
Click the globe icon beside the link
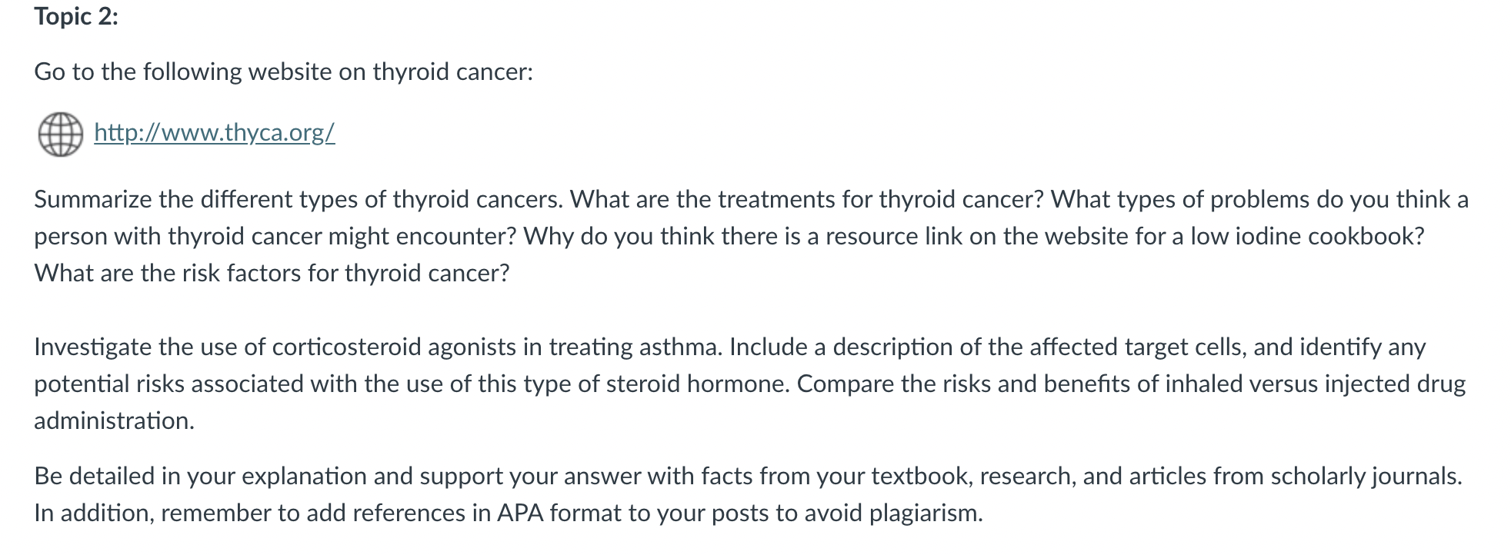(60, 135)
